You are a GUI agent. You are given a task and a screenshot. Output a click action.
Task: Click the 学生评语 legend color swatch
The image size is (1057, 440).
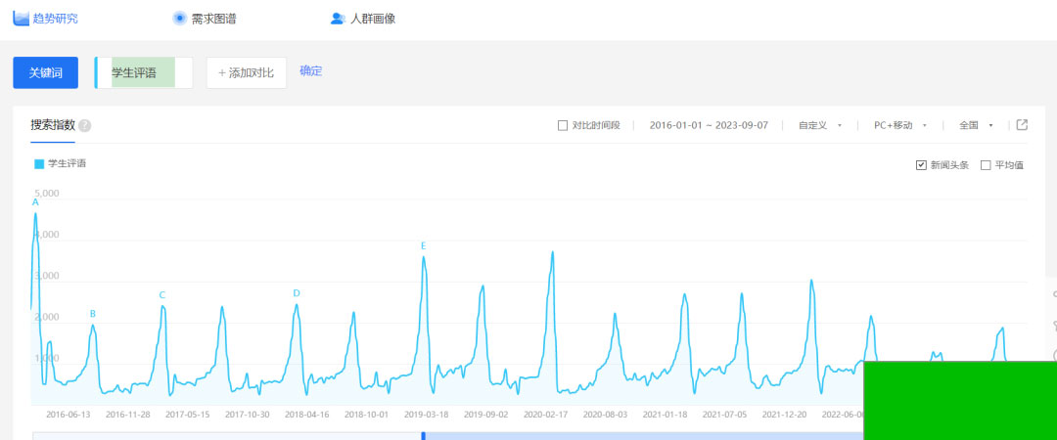39,164
